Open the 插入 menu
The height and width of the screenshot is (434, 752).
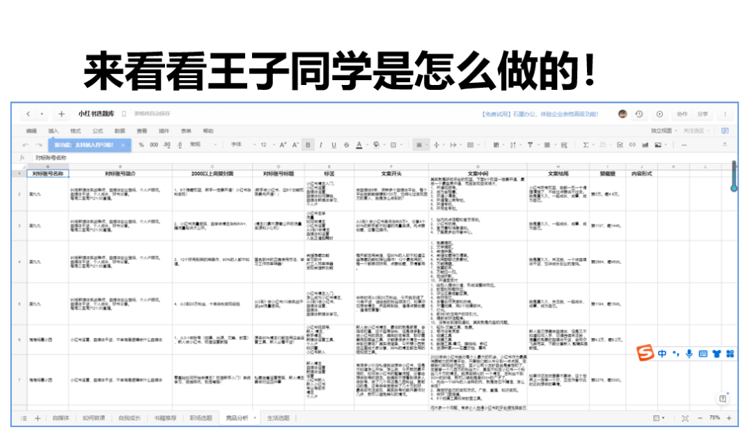click(54, 130)
